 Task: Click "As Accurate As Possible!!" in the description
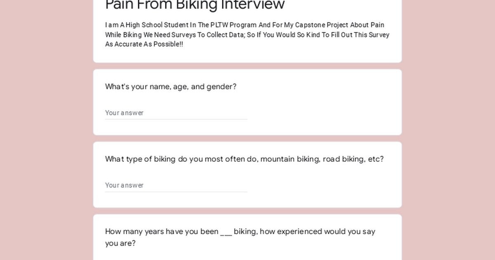click(x=144, y=44)
